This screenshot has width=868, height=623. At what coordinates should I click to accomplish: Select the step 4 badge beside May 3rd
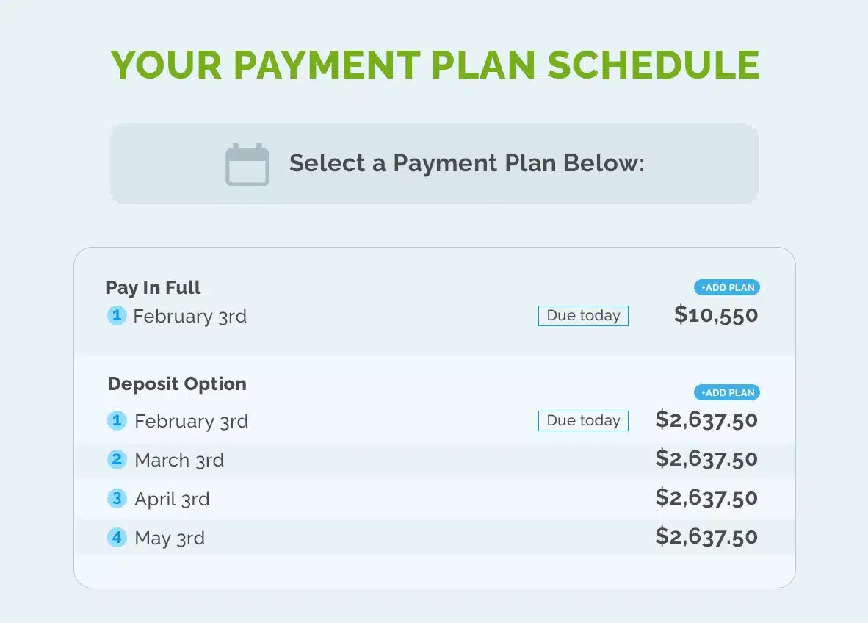coord(117,538)
